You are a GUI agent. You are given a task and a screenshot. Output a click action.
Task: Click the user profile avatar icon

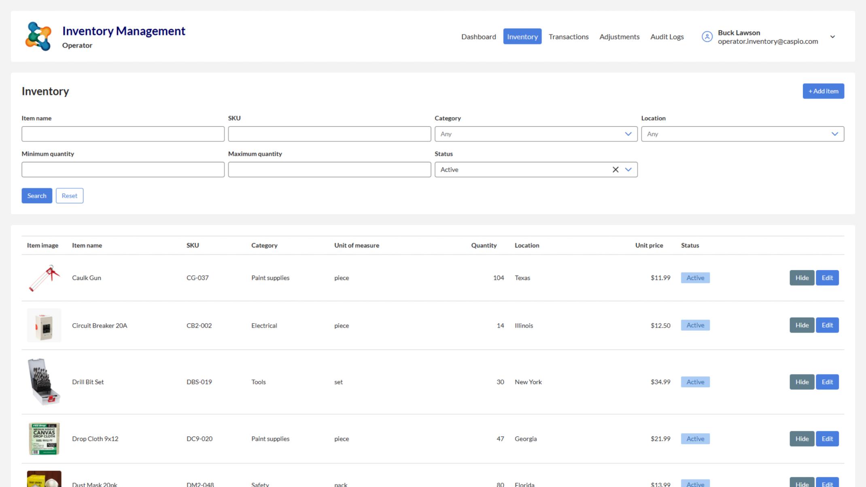click(707, 36)
